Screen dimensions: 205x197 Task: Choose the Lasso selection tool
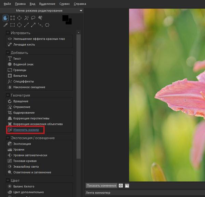pos(33,18)
